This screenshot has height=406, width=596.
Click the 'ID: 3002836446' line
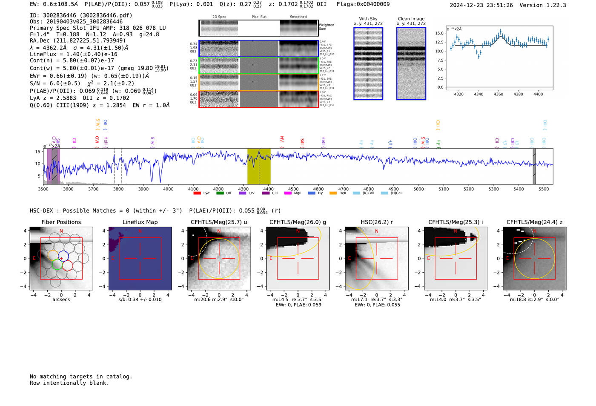coord(81,15)
